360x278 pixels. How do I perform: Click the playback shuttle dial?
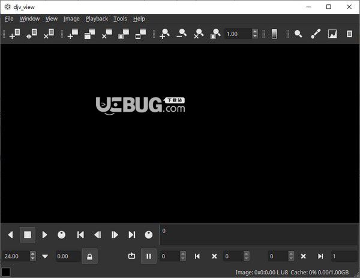coord(62,235)
